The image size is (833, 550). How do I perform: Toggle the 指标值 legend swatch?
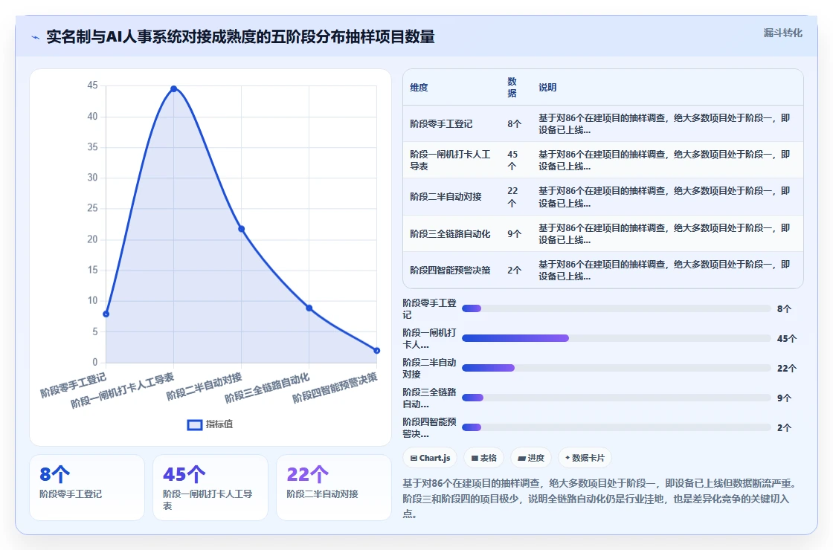[194, 424]
